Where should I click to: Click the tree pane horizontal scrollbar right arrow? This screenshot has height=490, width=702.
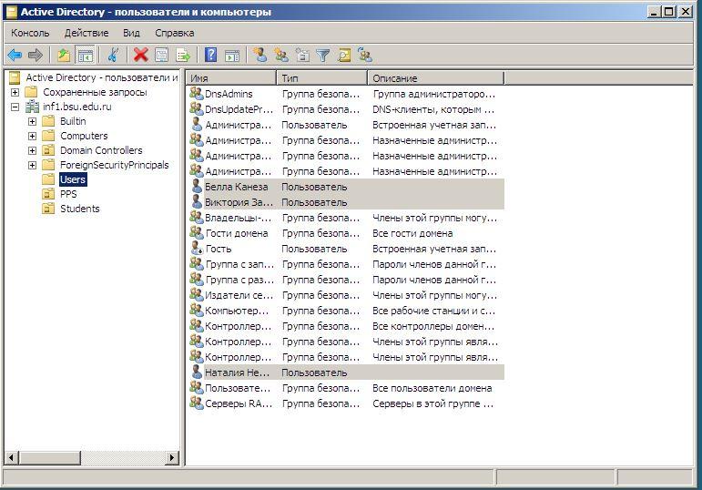[172, 458]
